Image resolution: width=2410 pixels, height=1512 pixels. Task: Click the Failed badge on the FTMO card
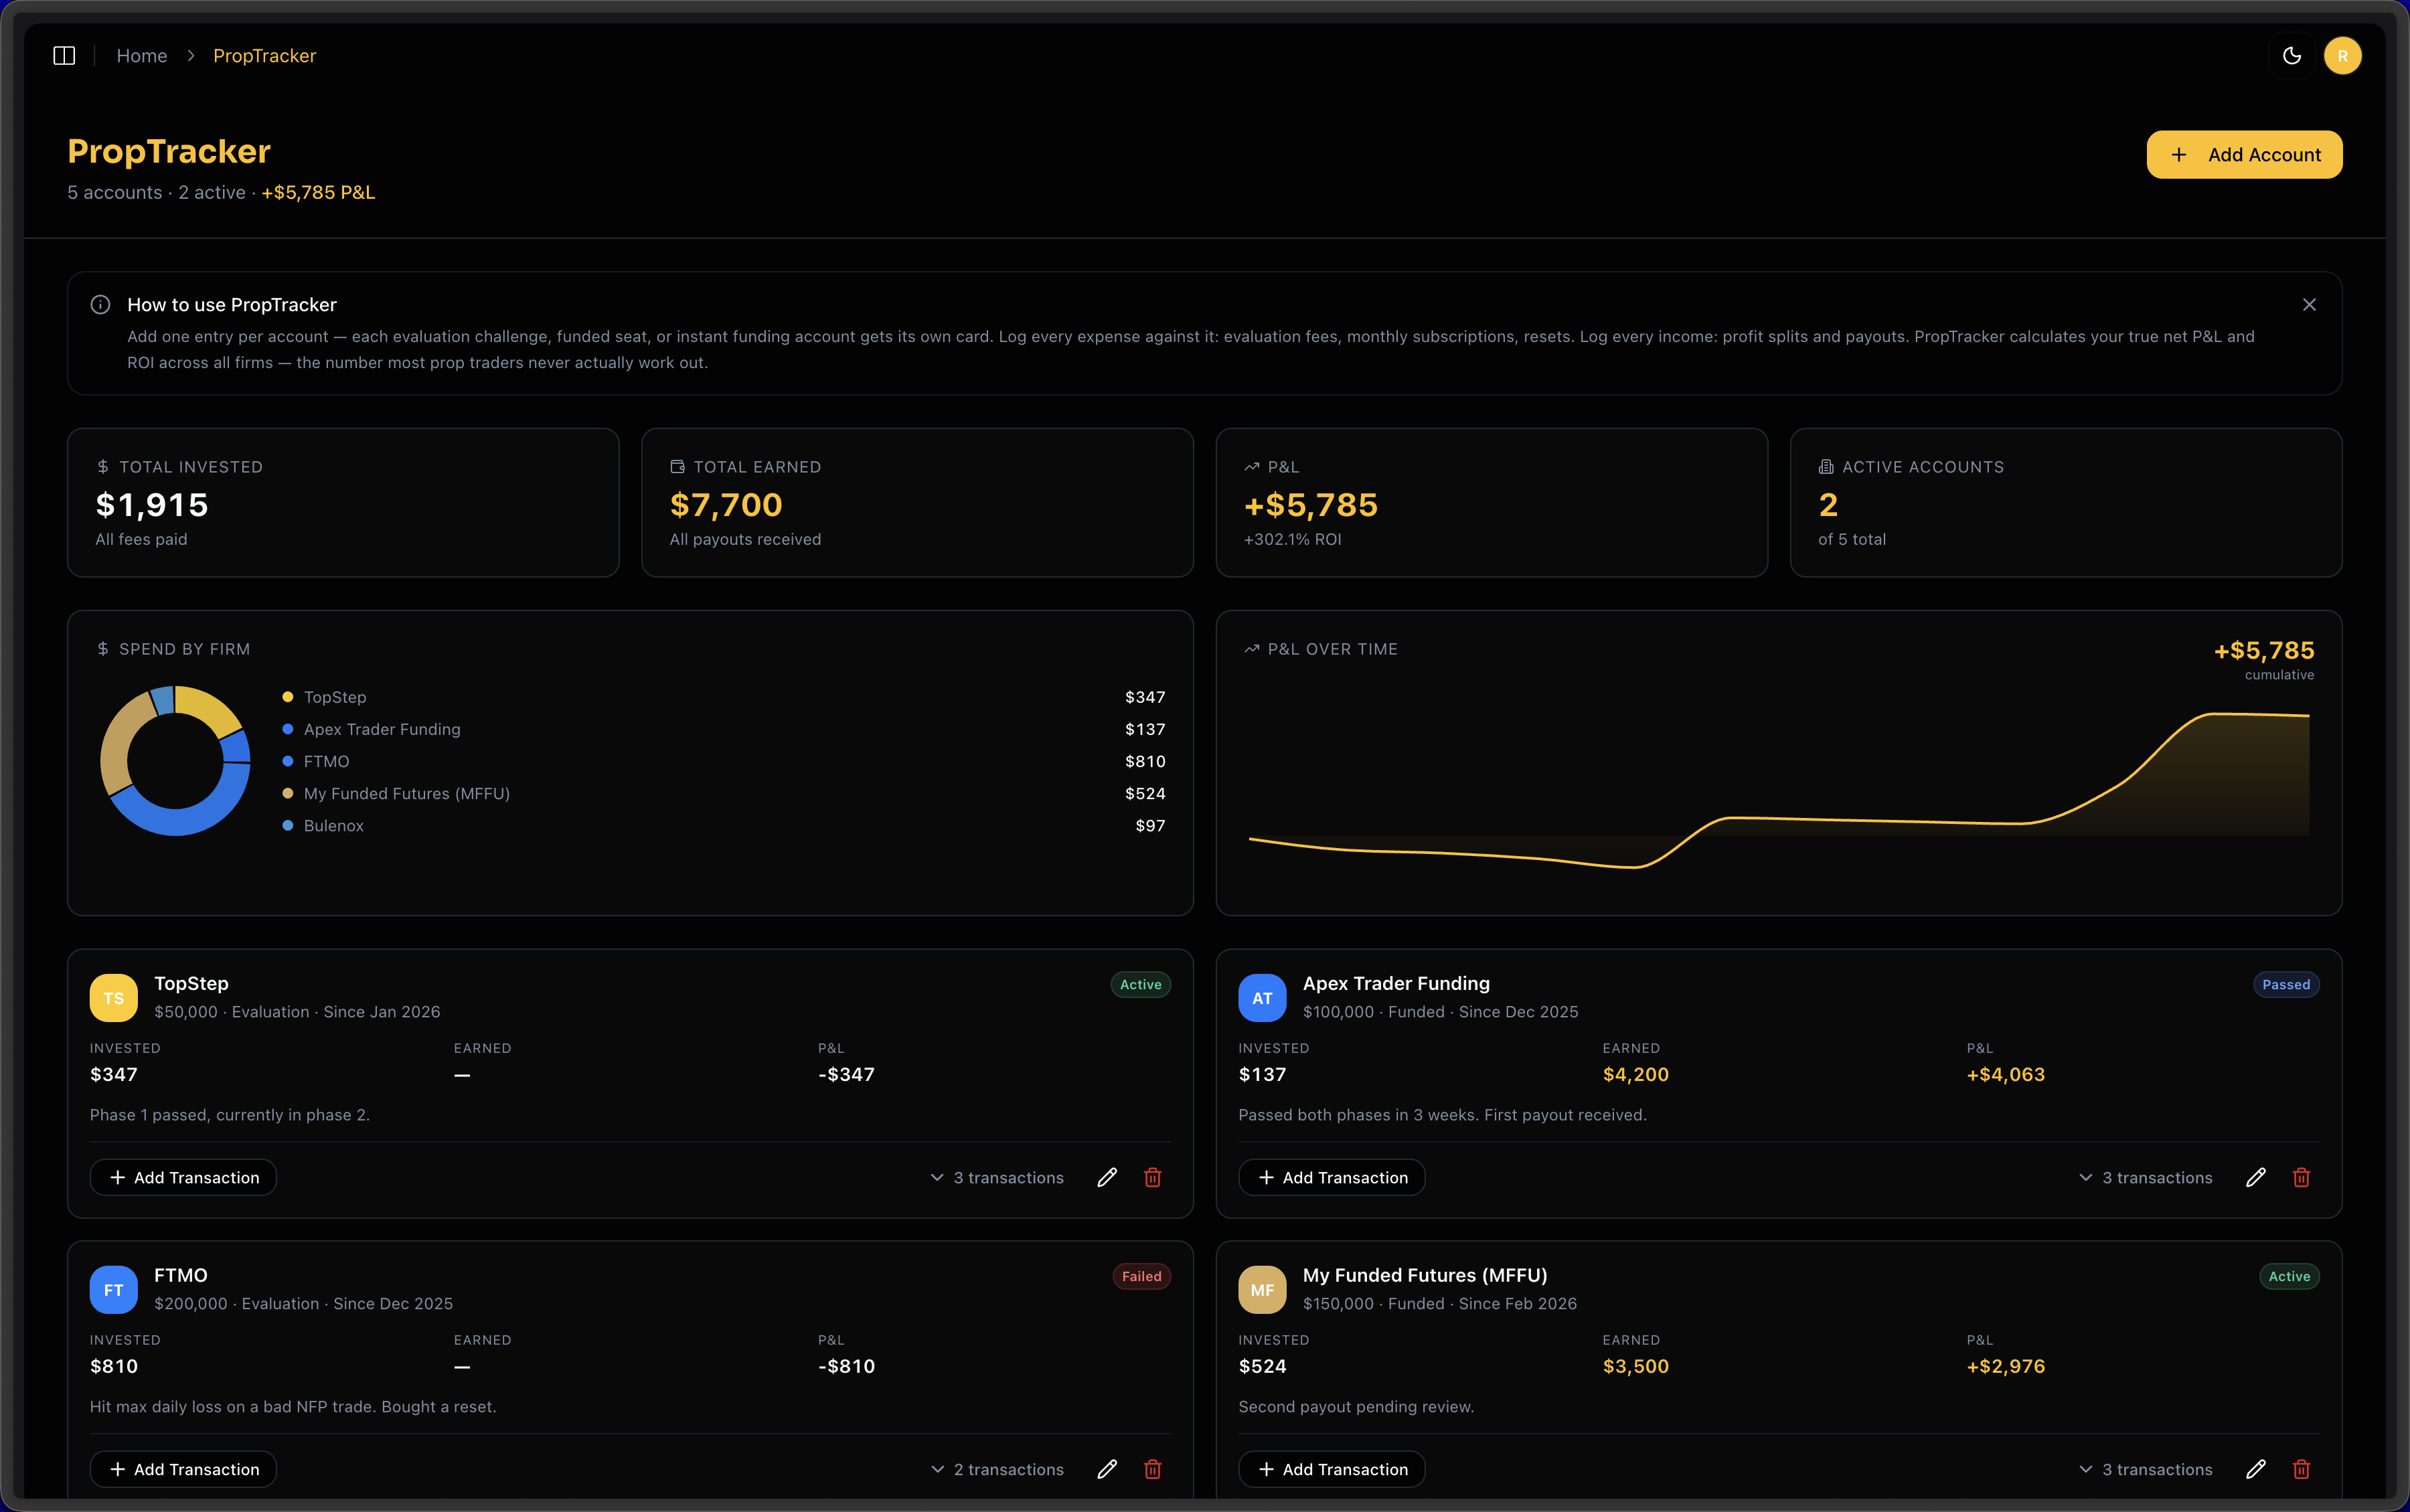[x=1140, y=1276]
